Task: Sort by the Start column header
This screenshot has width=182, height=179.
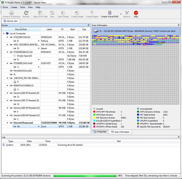Action: [x=72, y=29]
